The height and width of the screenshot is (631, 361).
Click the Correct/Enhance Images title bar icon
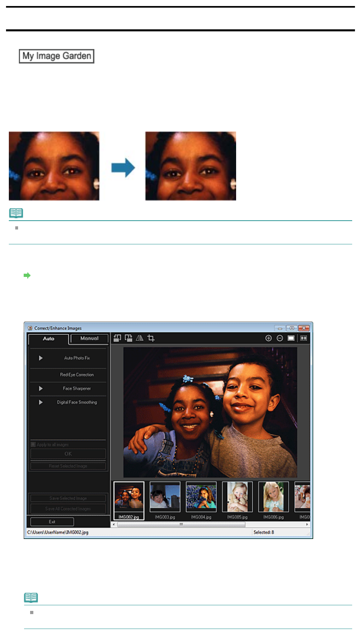[30, 328]
